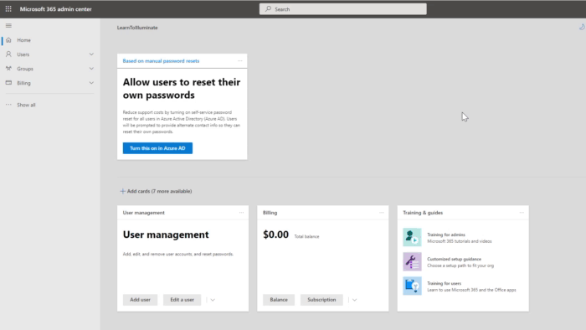Viewport: 586px width, 330px height.
Task: Click the User management heading
Action: (166, 235)
